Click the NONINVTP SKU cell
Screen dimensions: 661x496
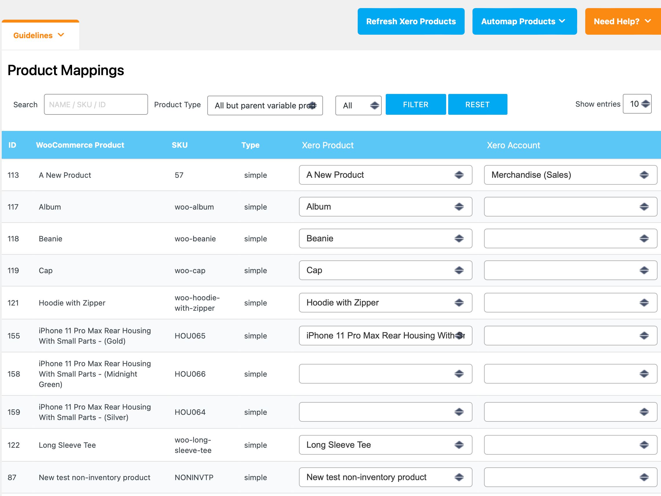[x=194, y=477]
